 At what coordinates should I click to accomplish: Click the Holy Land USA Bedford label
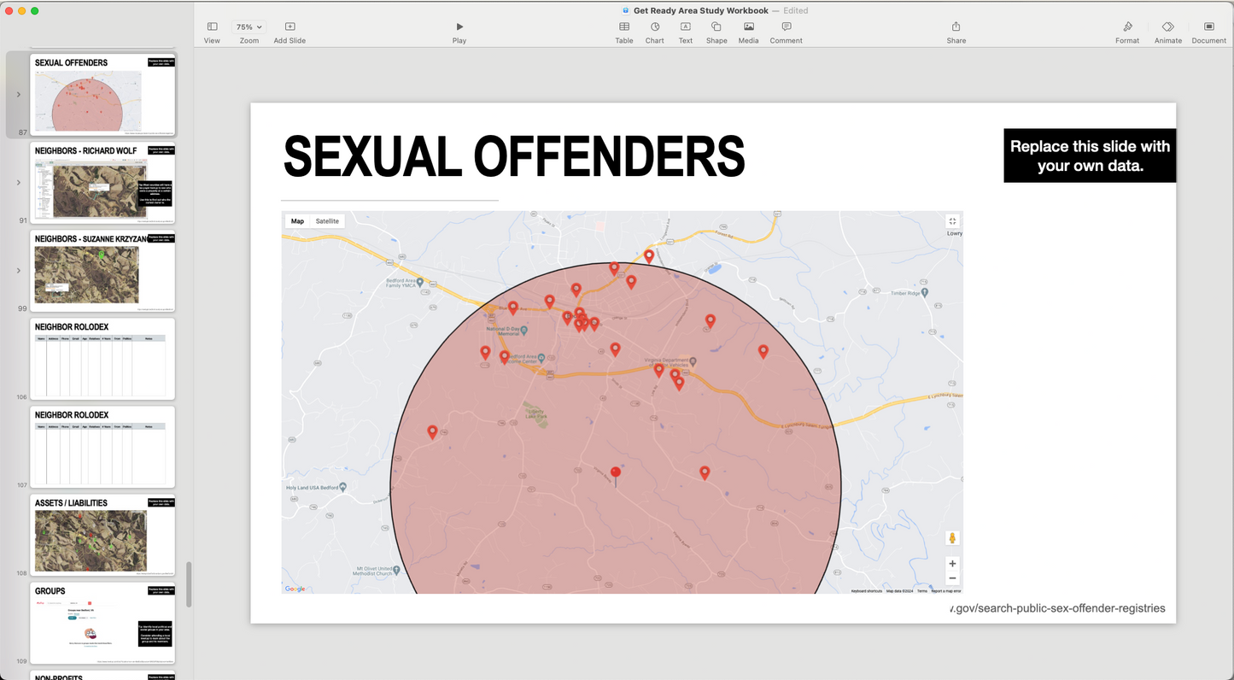[313, 488]
